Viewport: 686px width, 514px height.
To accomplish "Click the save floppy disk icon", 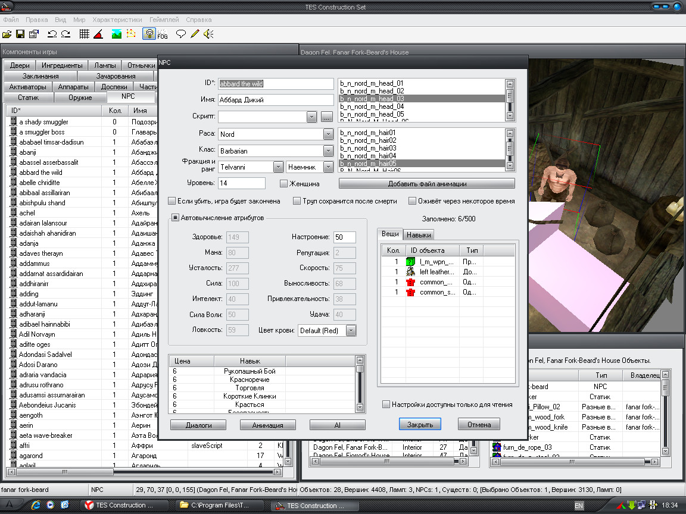I will [20, 34].
